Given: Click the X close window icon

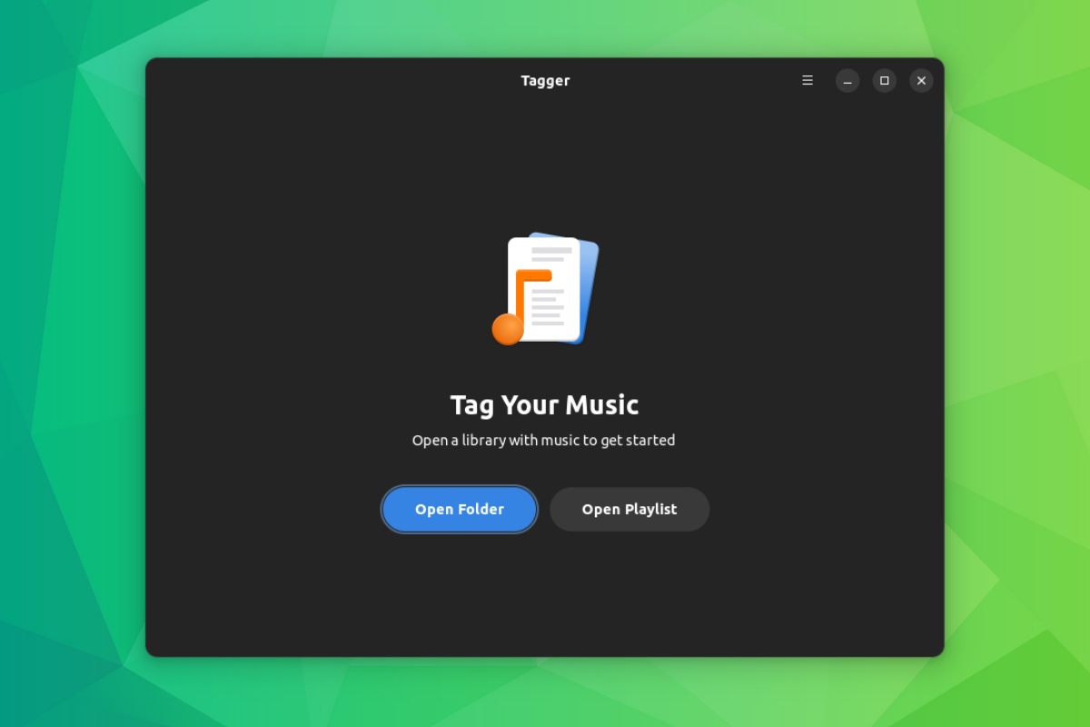Looking at the screenshot, I should click(x=921, y=80).
